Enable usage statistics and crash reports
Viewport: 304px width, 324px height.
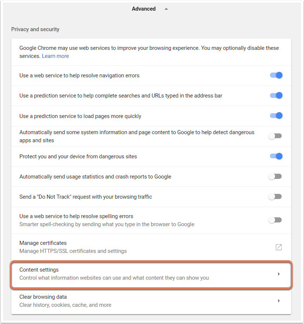click(275, 176)
